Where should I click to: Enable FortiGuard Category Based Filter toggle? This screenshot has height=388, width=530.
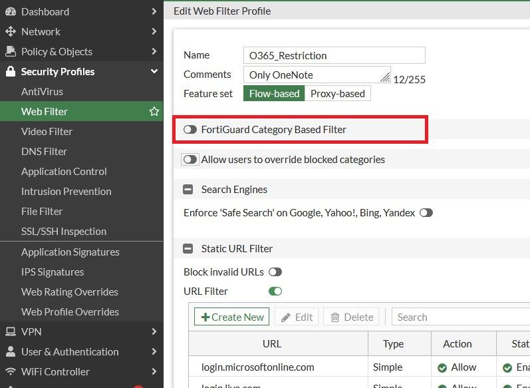(190, 130)
